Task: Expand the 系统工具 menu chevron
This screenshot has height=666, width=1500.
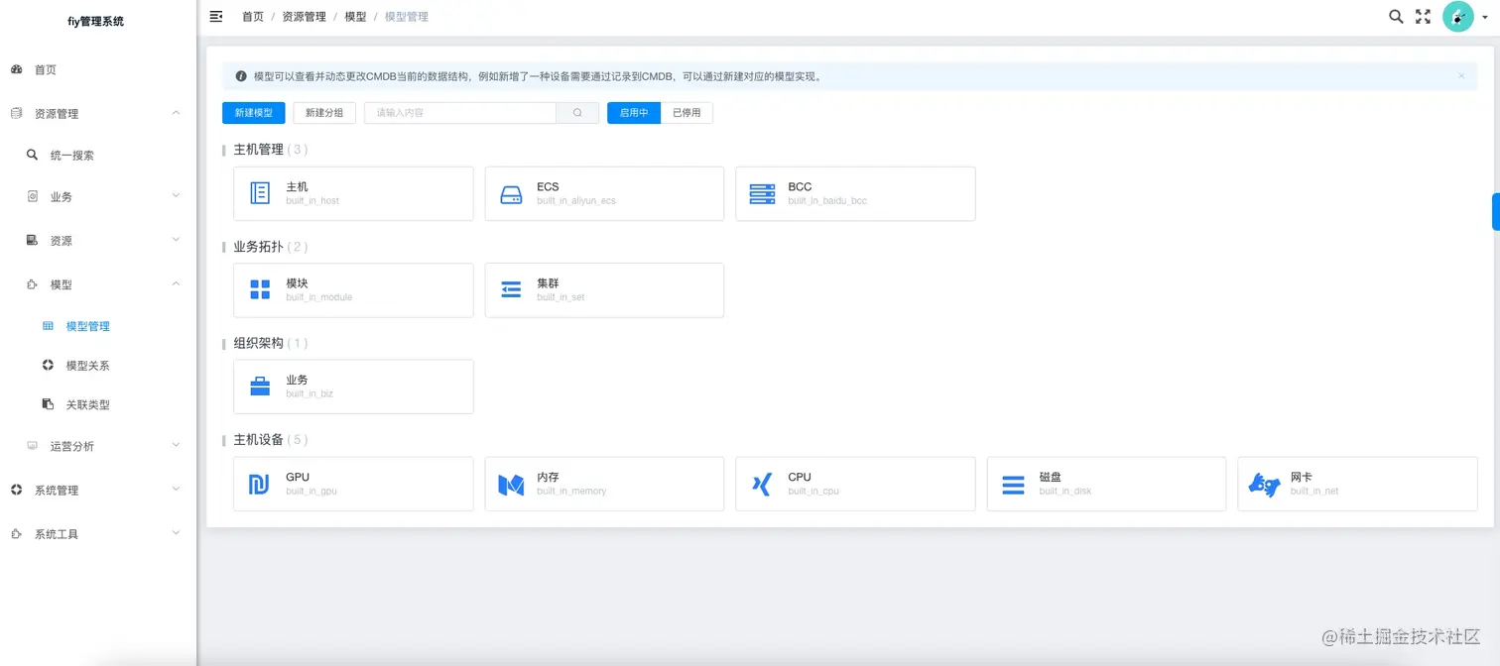Action: (176, 533)
